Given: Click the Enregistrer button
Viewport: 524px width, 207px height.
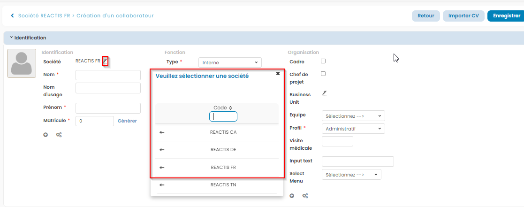Looking at the screenshot, I should (506, 16).
